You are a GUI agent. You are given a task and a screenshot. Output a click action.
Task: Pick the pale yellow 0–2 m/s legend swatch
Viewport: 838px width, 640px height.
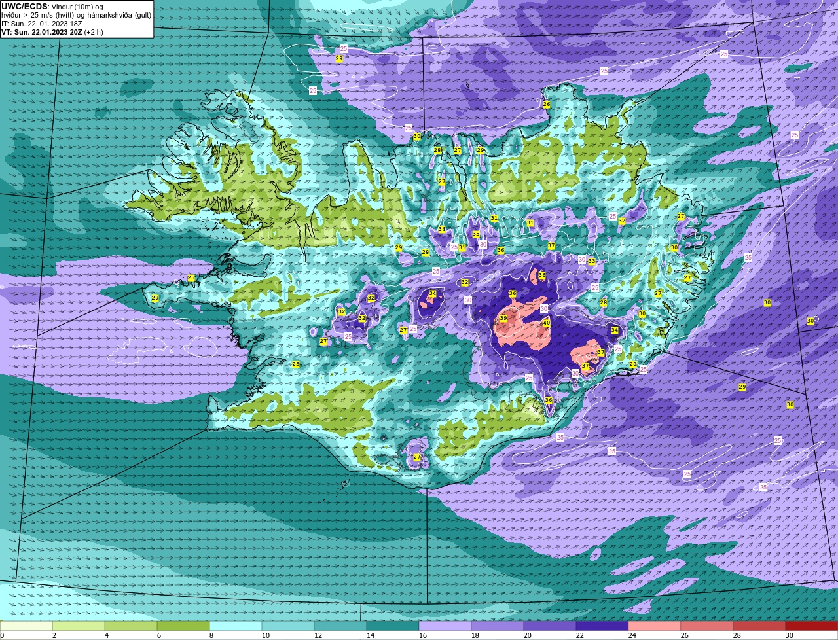[26, 626]
